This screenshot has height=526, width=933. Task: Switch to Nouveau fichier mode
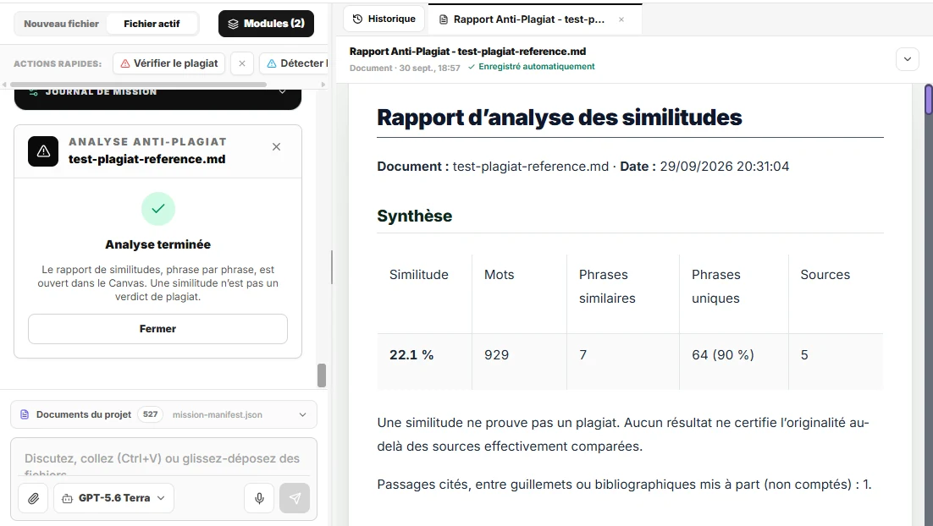(x=61, y=24)
